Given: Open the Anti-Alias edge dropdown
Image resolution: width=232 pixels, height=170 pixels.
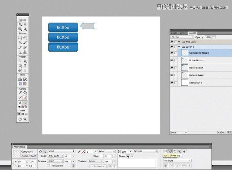Looking at the screenshot, I should [56, 156].
